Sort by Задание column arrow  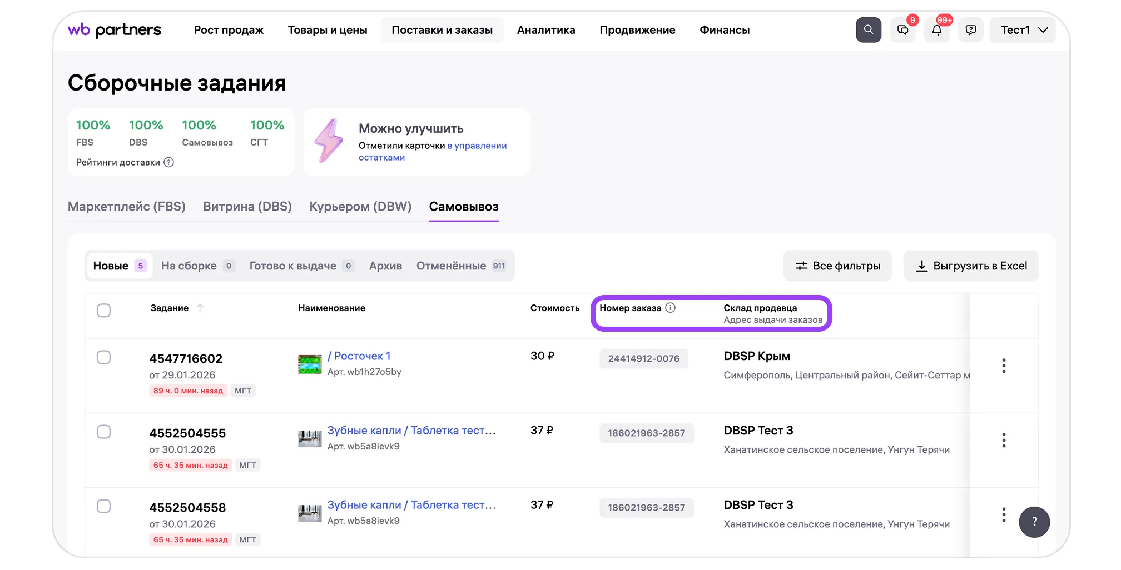click(200, 308)
